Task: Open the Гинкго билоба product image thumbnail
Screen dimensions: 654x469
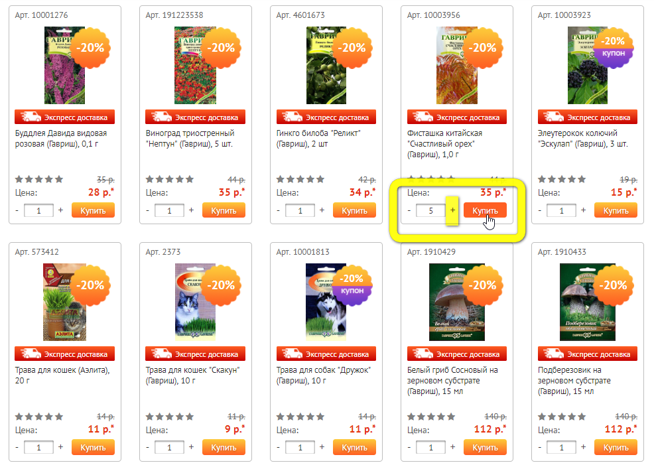Action: 326,66
